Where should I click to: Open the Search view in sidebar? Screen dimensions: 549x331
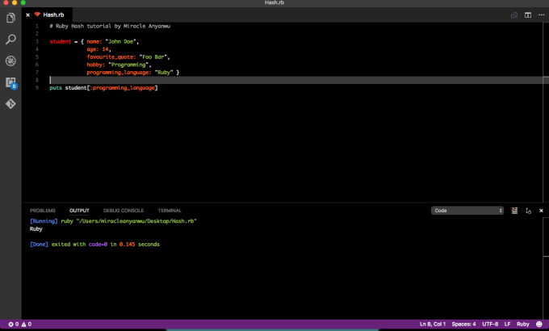click(x=10, y=39)
